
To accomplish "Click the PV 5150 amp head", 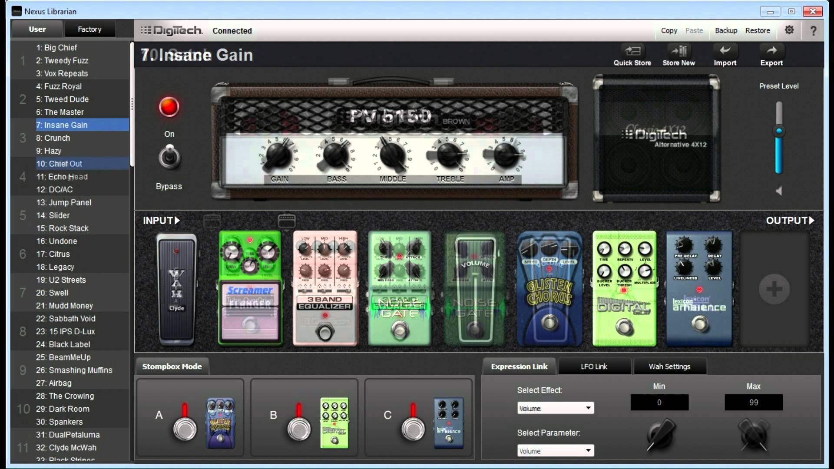I will (394, 140).
